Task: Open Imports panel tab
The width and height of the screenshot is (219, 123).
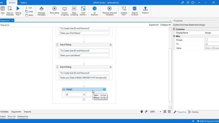Action: (27, 112)
